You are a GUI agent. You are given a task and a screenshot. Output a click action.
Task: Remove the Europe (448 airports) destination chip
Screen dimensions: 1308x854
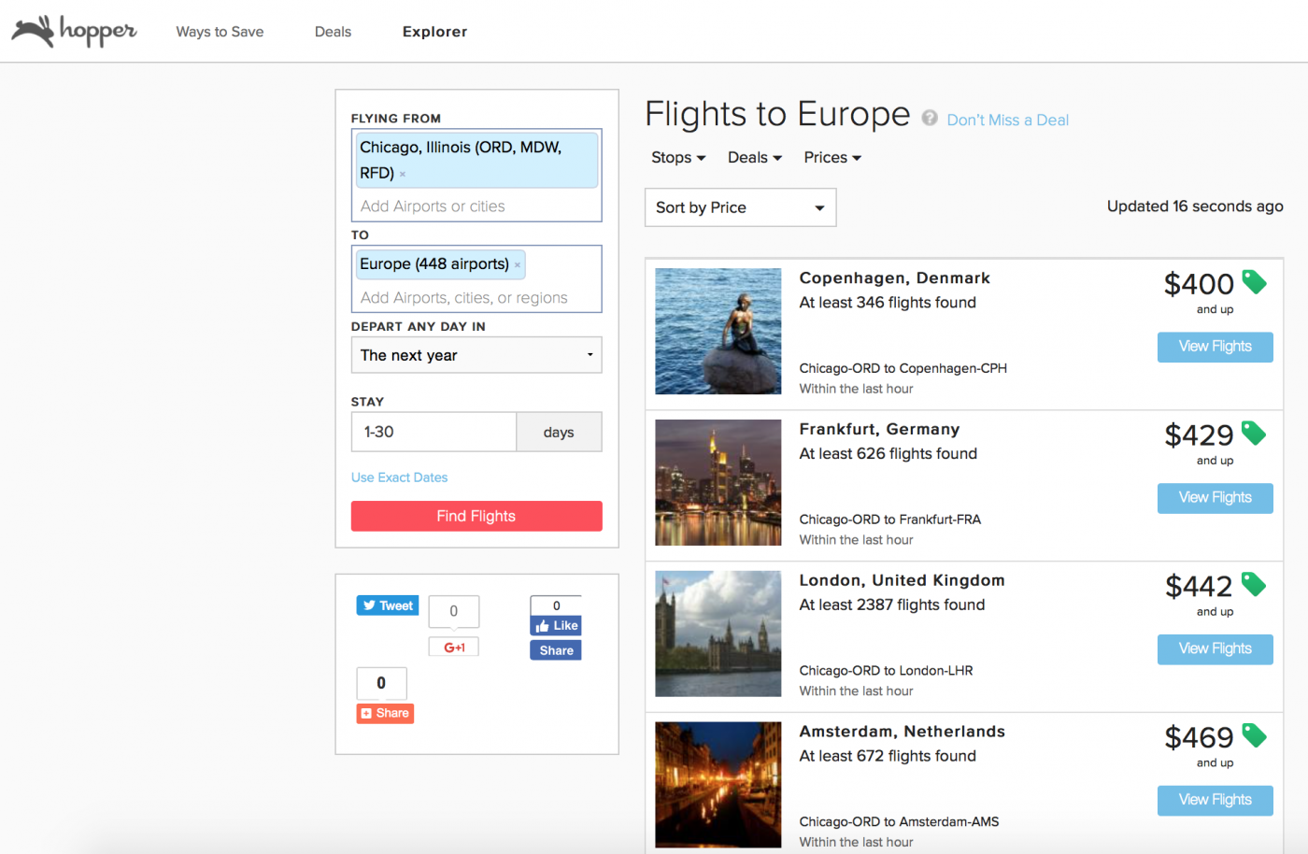point(517,264)
